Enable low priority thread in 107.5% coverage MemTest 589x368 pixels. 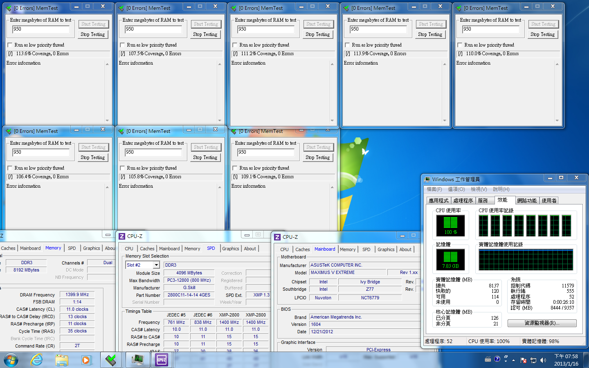pos(122,45)
